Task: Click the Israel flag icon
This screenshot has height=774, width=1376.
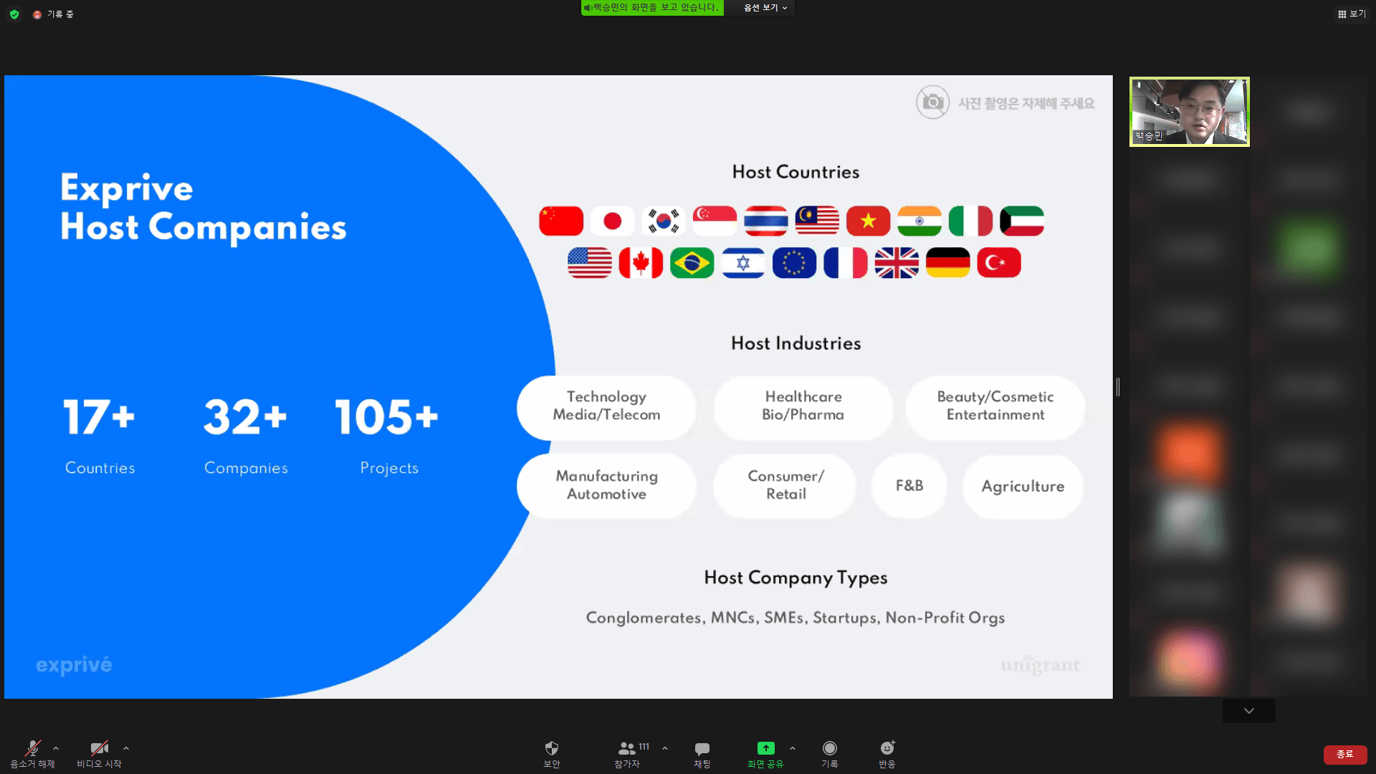Action: (x=743, y=262)
